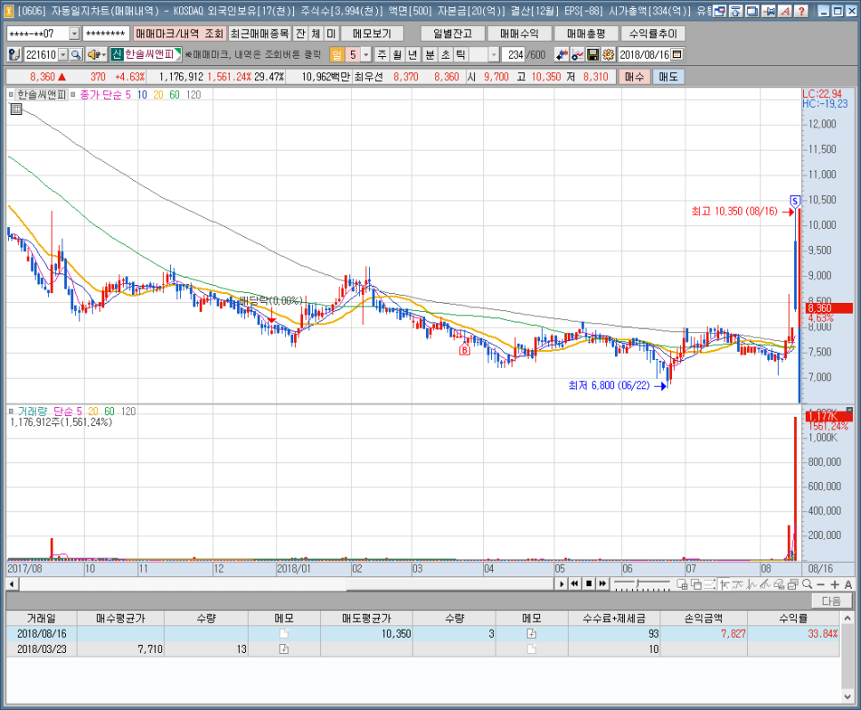Image resolution: width=861 pixels, height=710 pixels.
Task: Click the red 매수 buy button
Action: click(x=635, y=77)
